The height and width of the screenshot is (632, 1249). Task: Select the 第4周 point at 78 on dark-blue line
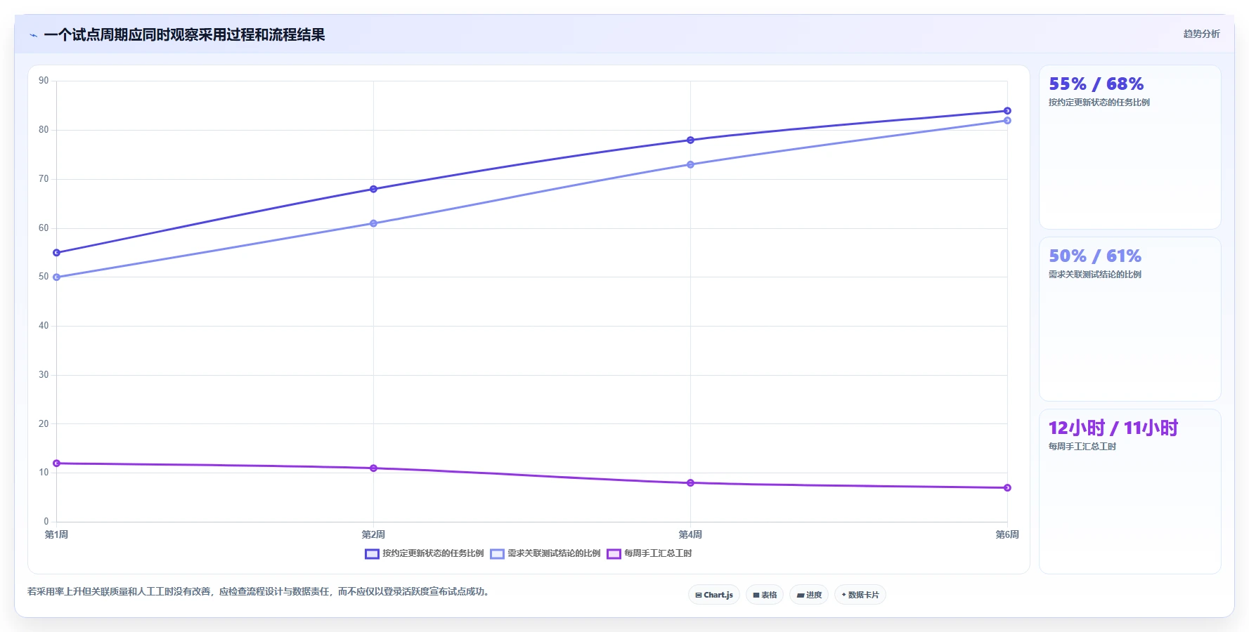pyautogui.click(x=690, y=140)
